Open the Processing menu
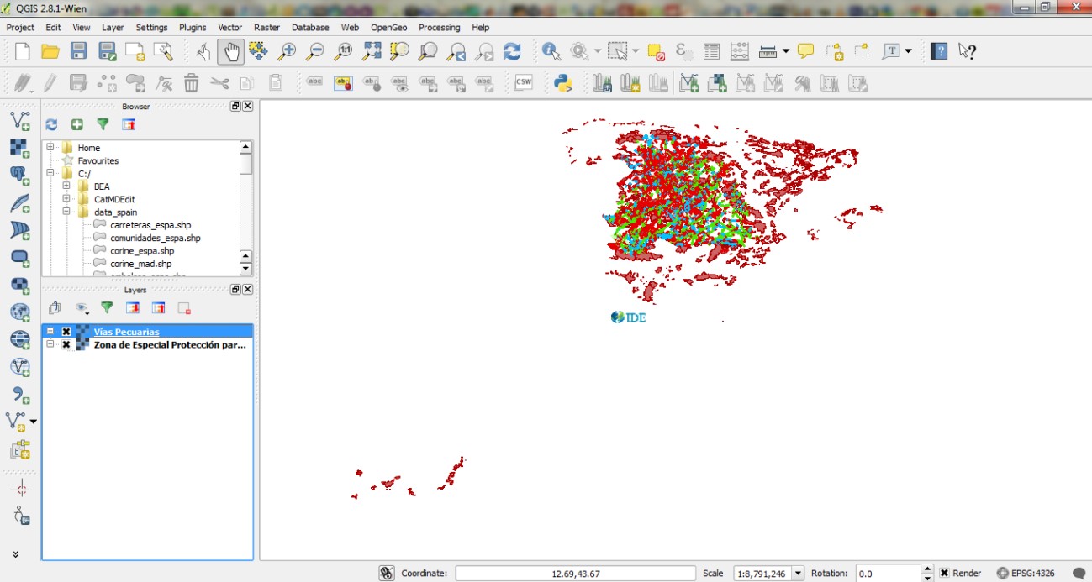The image size is (1092, 582). click(x=440, y=28)
